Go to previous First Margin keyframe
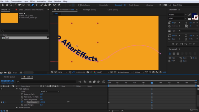The width and height of the screenshot is (199, 112). pyautogui.click(x=1, y=102)
